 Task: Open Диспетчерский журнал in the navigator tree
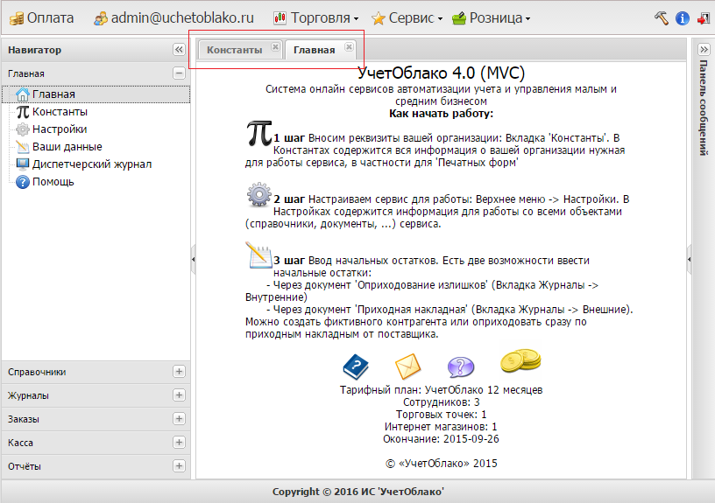pos(92,164)
